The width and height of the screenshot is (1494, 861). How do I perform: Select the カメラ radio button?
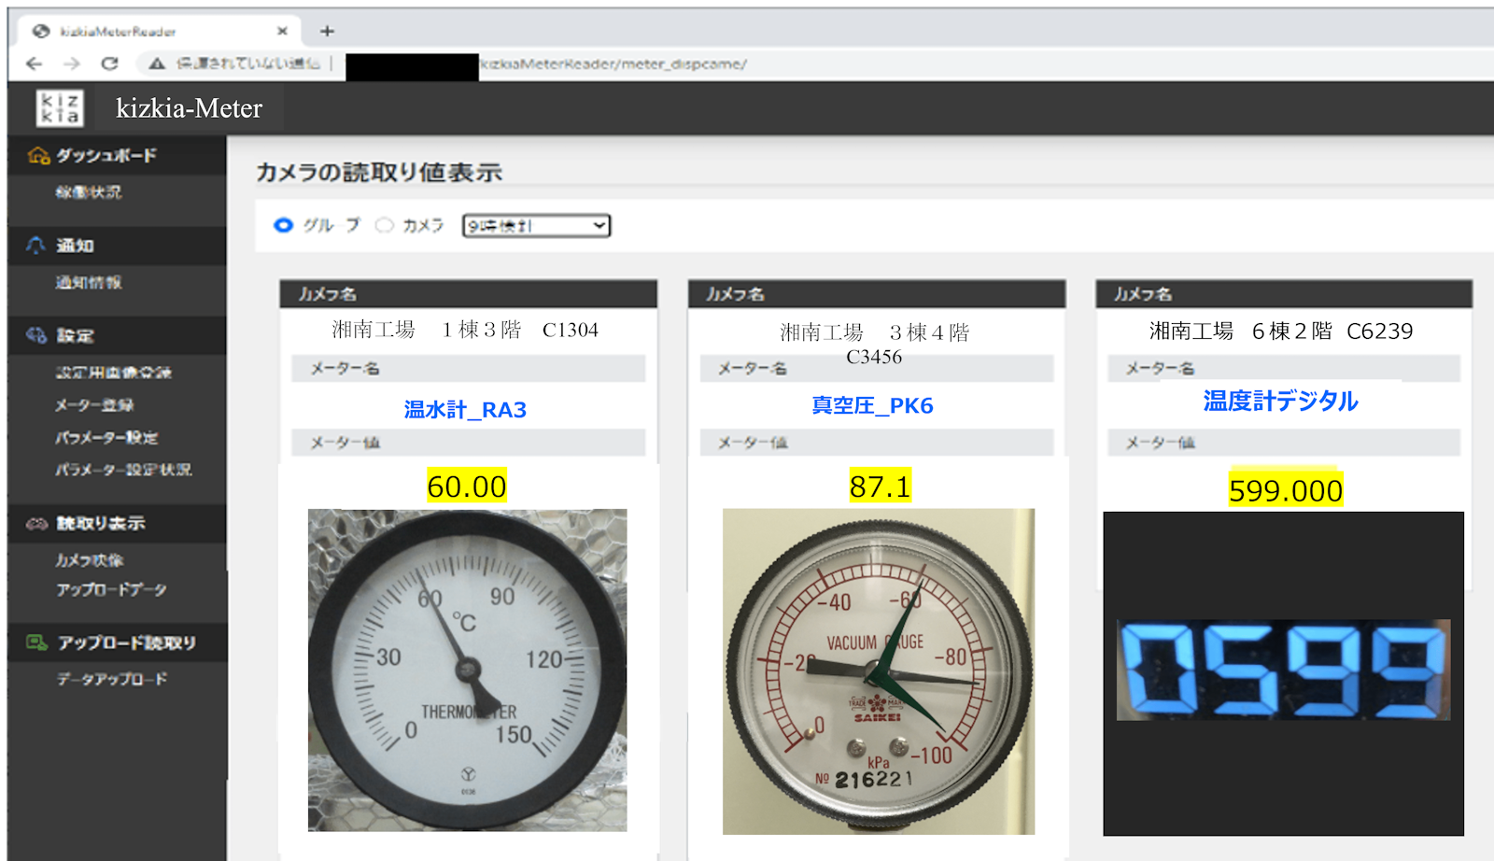(383, 225)
